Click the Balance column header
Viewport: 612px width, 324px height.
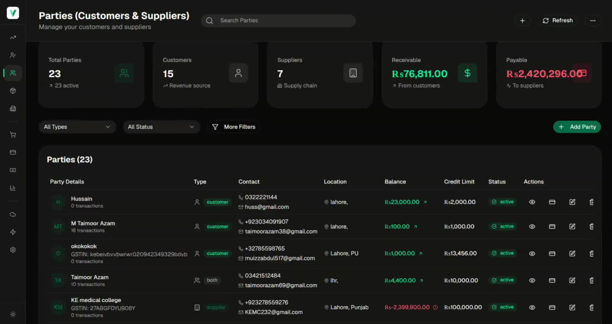click(x=395, y=182)
